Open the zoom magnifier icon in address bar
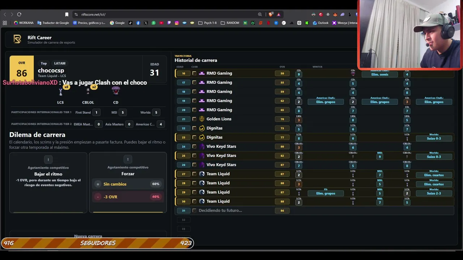Viewport: 463px width, 260px height. [x=260, y=14]
